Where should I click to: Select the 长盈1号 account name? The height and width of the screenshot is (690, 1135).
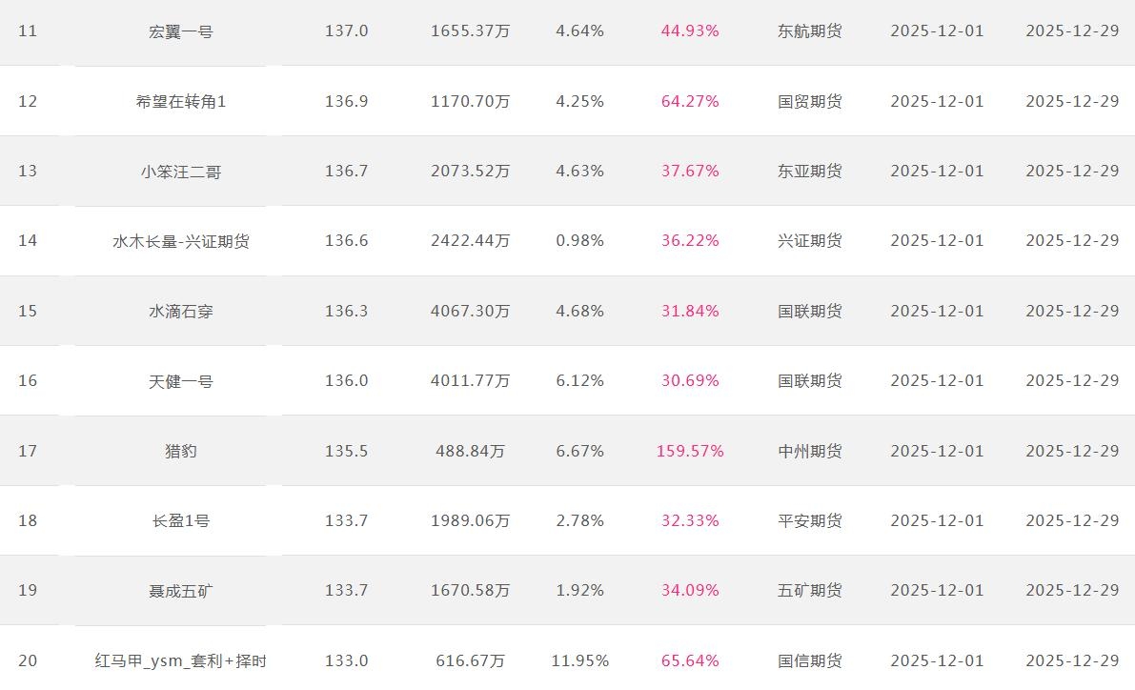pyautogui.click(x=181, y=520)
